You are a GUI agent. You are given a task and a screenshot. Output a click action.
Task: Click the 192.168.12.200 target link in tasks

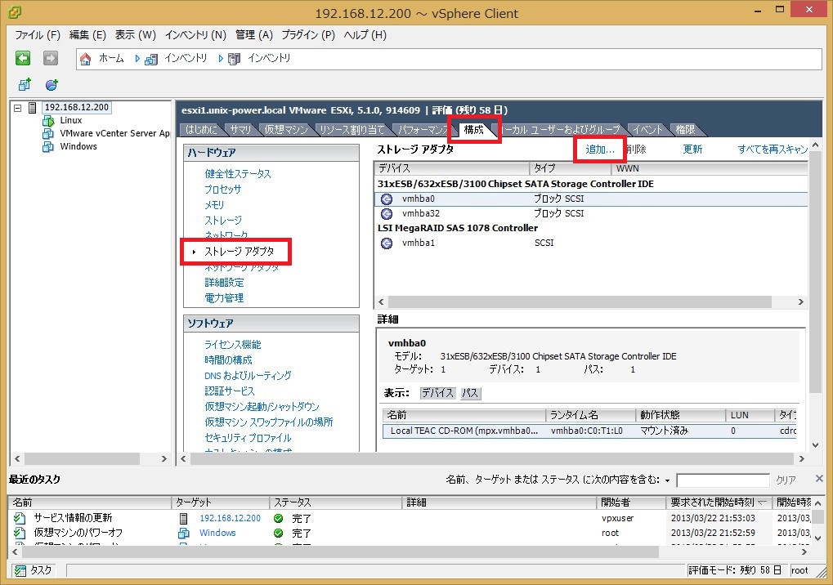click(x=230, y=518)
